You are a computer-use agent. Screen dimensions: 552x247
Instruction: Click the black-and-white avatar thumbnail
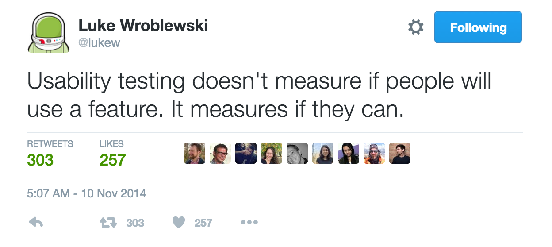coord(297,153)
